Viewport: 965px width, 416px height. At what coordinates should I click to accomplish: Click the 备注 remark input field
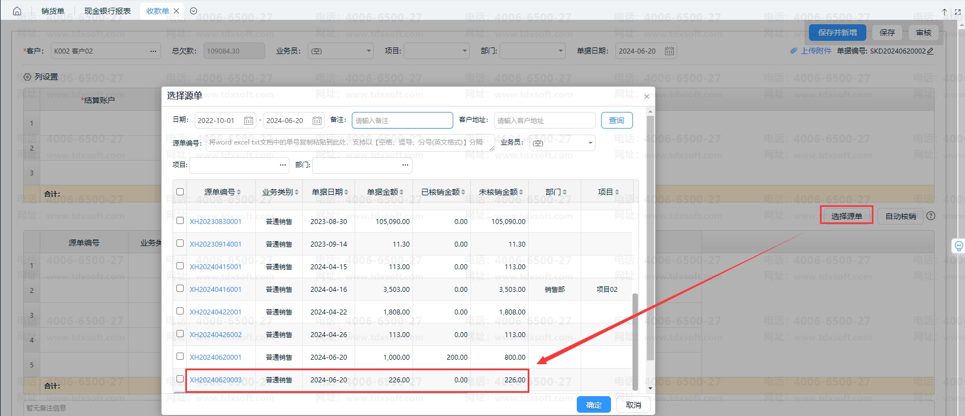pos(402,120)
